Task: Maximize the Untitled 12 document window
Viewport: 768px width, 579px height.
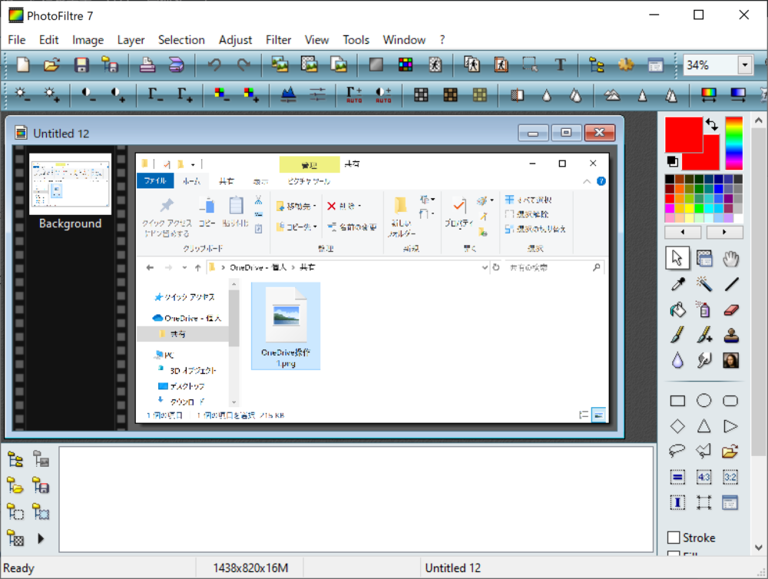Action: point(566,133)
